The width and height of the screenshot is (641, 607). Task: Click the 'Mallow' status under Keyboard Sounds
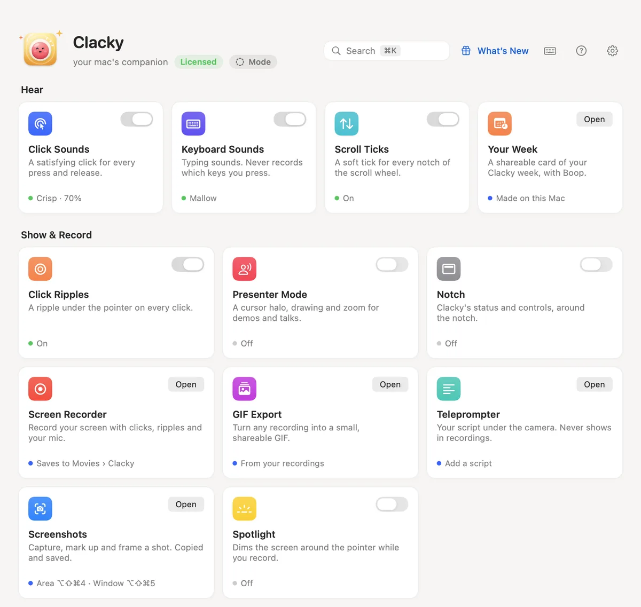[203, 198]
